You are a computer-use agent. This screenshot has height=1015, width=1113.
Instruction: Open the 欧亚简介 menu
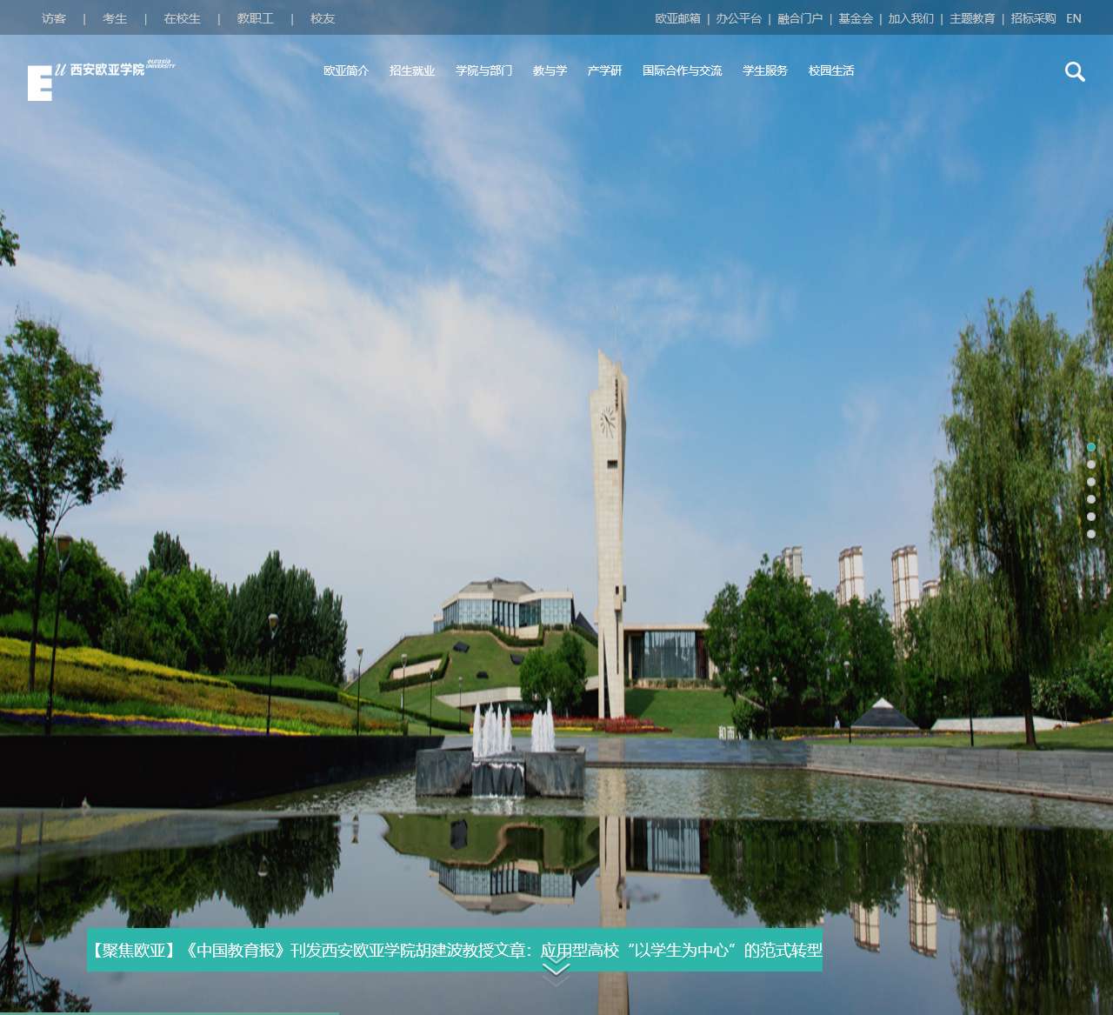346,70
